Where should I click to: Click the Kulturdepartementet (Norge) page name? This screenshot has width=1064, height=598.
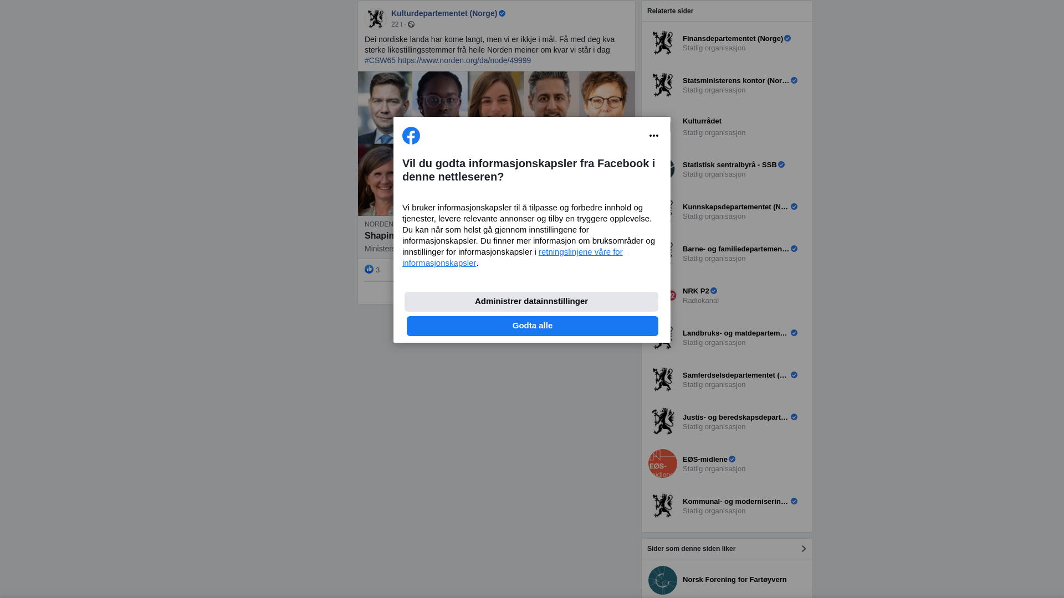pyautogui.click(x=444, y=13)
